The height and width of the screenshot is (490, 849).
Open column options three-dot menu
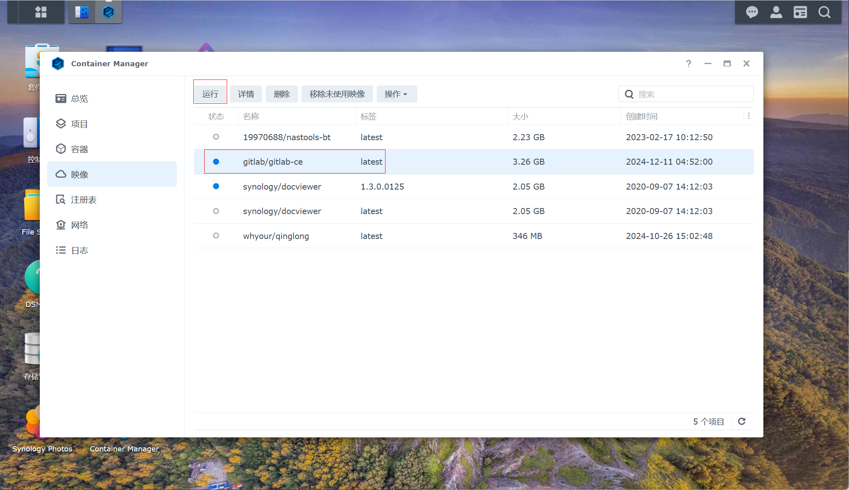click(749, 116)
